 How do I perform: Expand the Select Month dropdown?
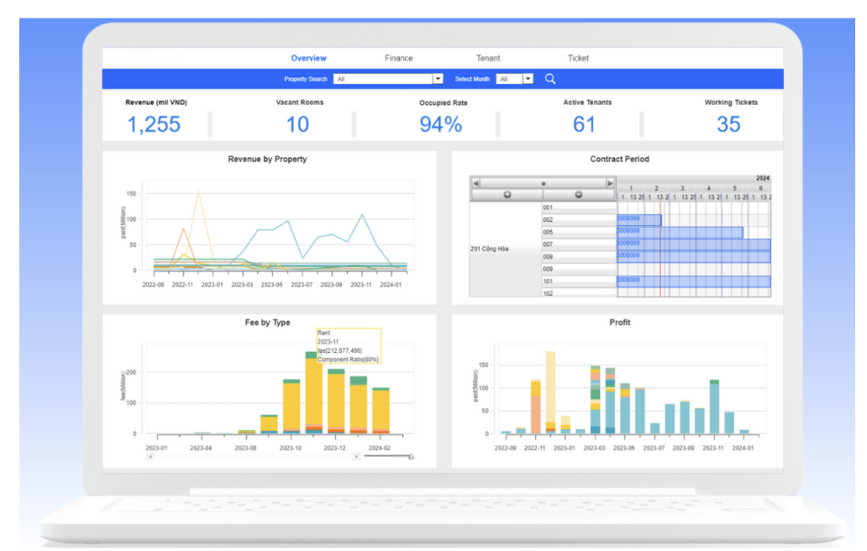(528, 79)
